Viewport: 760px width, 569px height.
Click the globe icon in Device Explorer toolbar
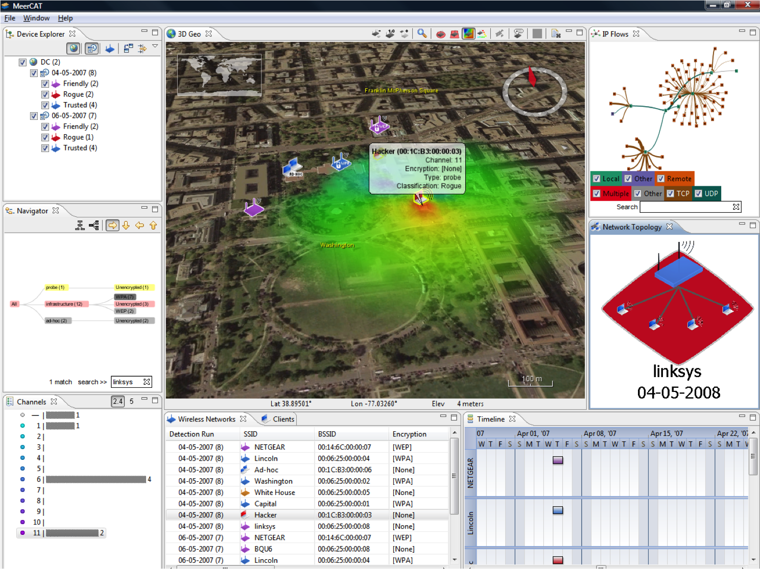[x=74, y=48]
